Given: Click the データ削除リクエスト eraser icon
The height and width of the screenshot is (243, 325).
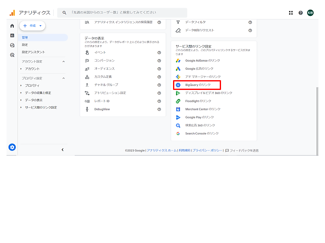Looking at the screenshot, I should click(178, 30).
